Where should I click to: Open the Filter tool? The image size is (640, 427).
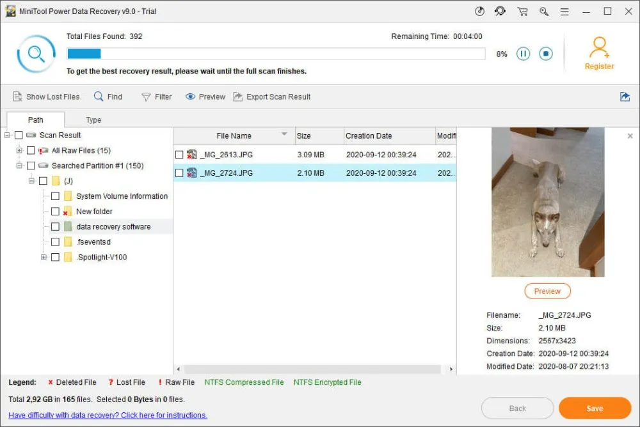click(157, 97)
